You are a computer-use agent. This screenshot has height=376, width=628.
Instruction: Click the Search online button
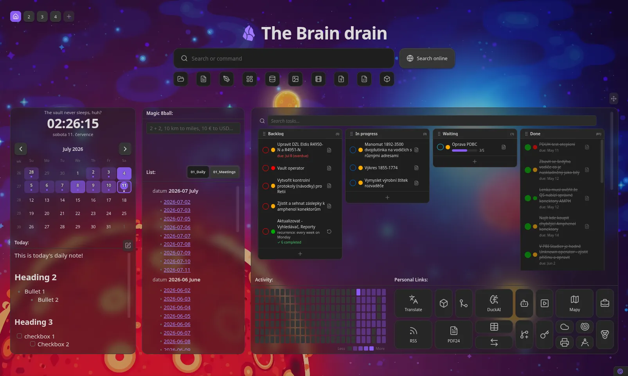pyautogui.click(x=427, y=58)
